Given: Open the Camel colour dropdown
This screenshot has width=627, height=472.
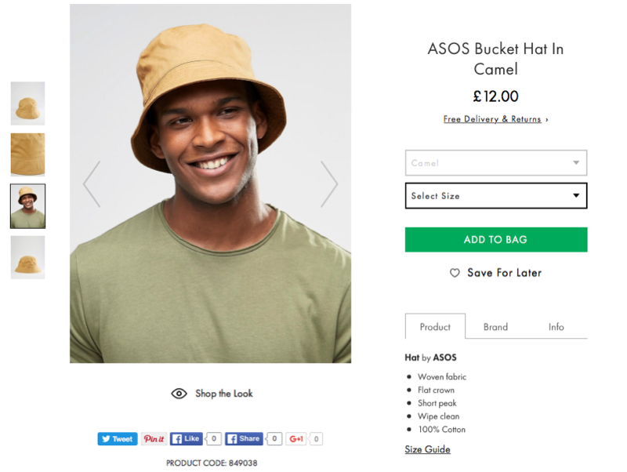Looking at the screenshot, I should click(495, 163).
